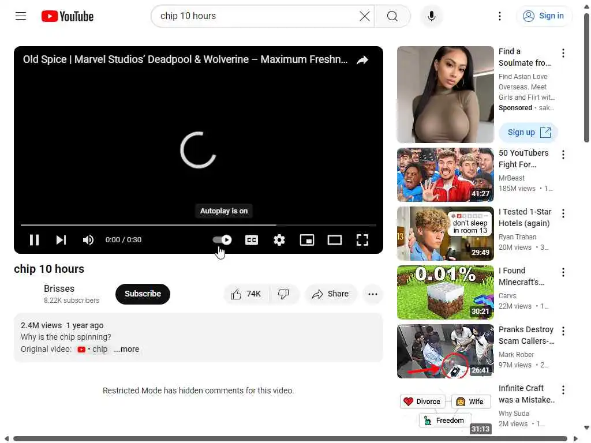Open I Tested 1-Star Hotels thumbnail
The width and height of the screenshot is (591, 443).
[445, 234]
